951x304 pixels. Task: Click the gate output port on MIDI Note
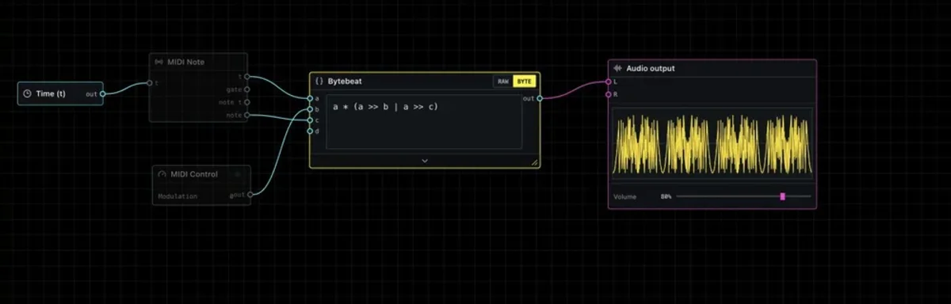tap(247, 89)
